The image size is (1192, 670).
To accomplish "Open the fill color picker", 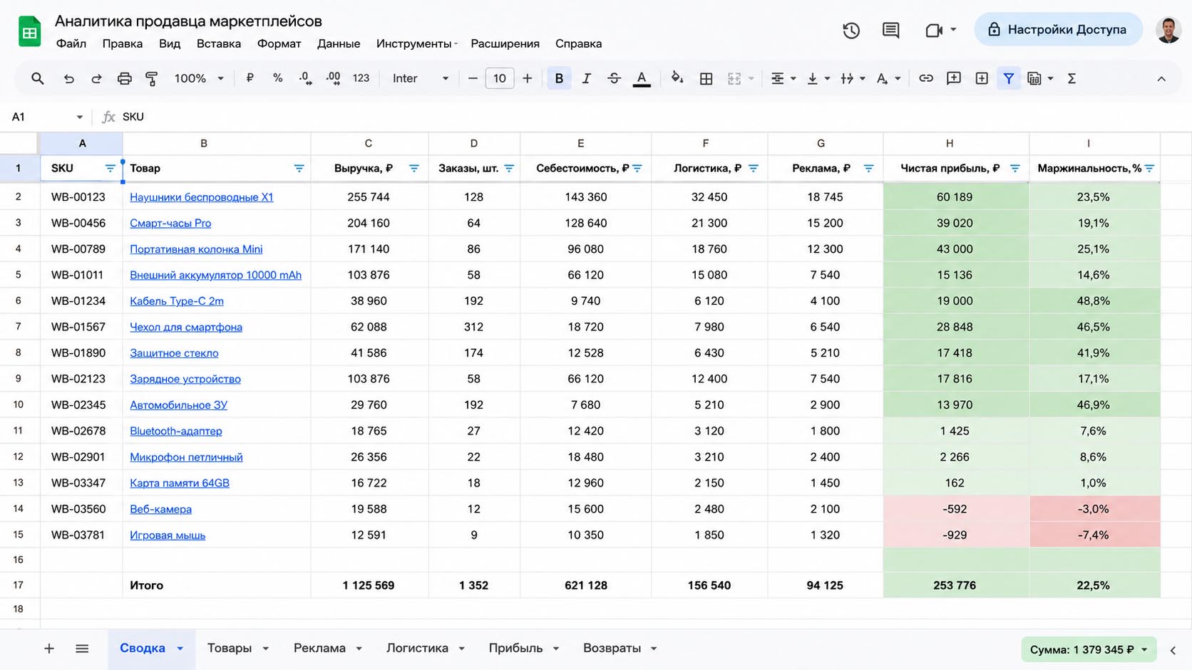I will coord(677,78).
